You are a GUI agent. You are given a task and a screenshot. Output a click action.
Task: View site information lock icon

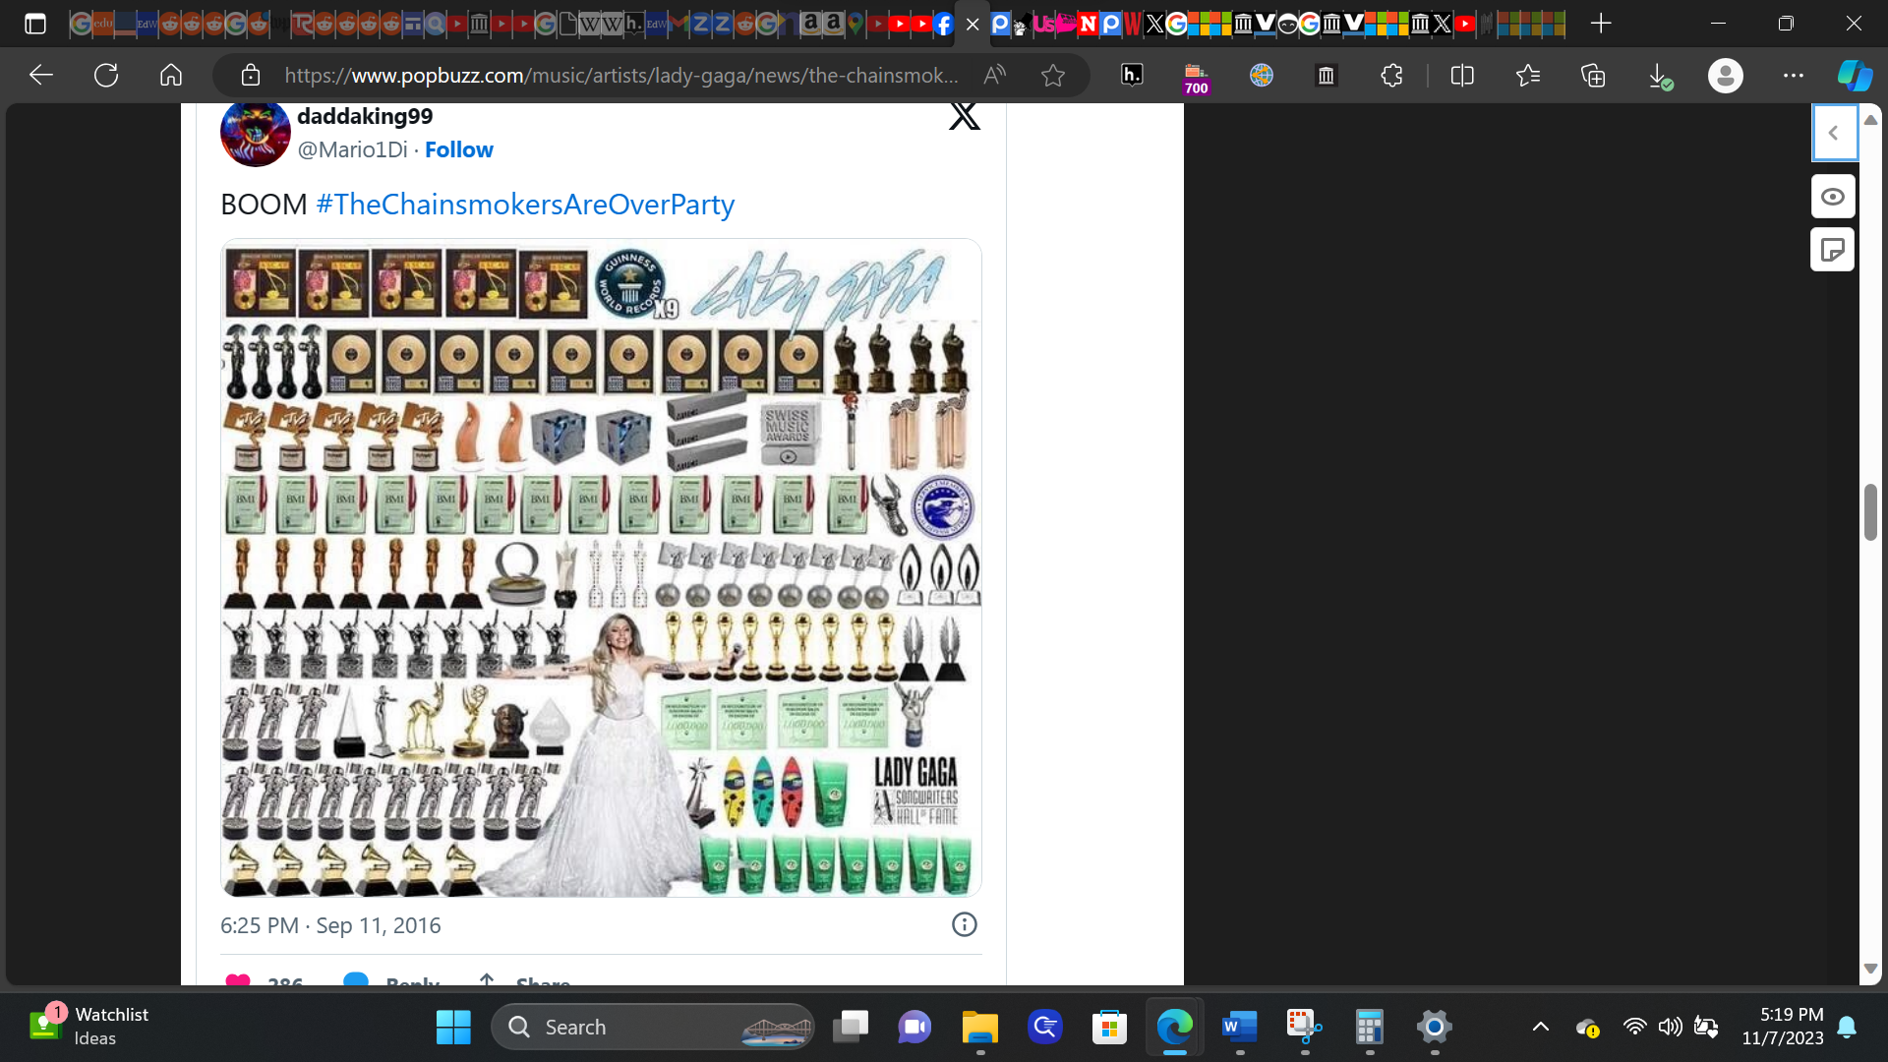pos(250,75)
